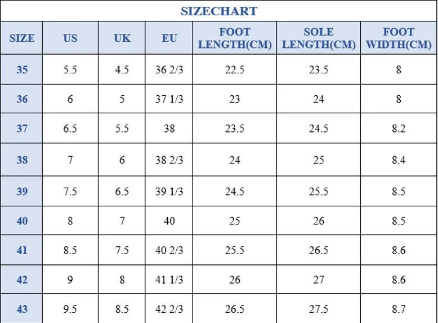The image size is (438, 323).
Task: Click EU value 42 2/3
Action: point(169,309)
